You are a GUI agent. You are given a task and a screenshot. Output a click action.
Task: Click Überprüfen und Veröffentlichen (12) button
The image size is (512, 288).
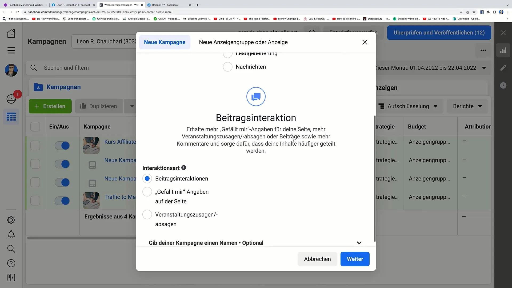(439, 33)
